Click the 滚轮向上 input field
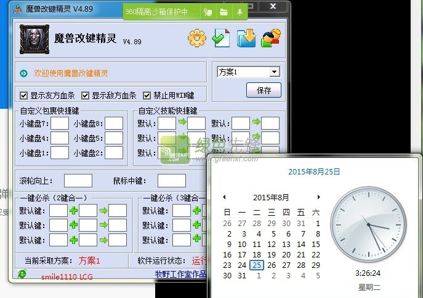This screenshot has height=298, width=423. coord(78,181)
